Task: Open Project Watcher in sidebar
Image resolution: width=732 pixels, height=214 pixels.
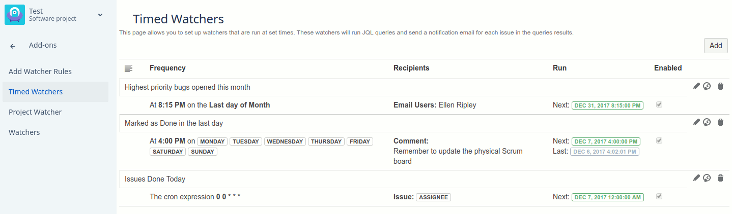Action: tap(35, 112)
